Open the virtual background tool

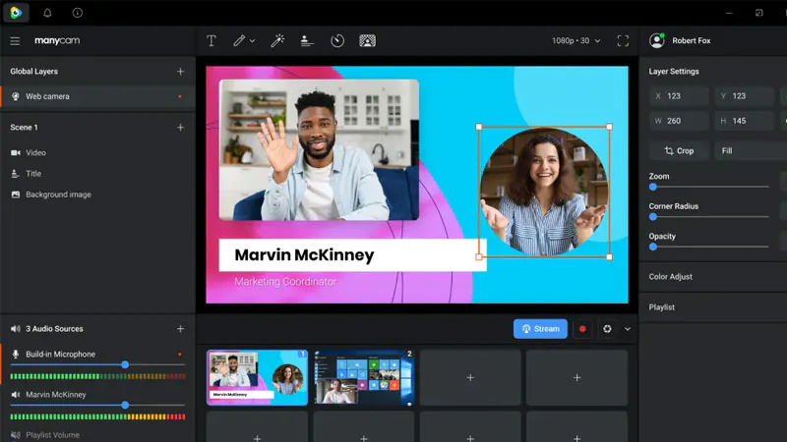[x=367, y=40]
